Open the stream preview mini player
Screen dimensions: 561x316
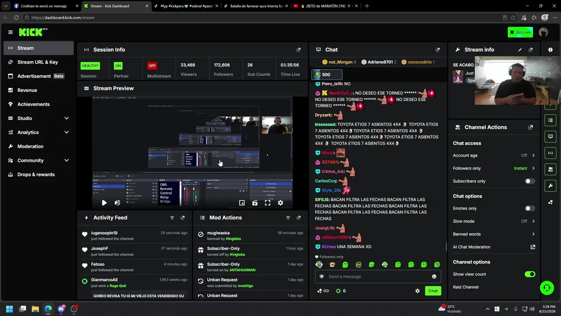tap(242, 203)
